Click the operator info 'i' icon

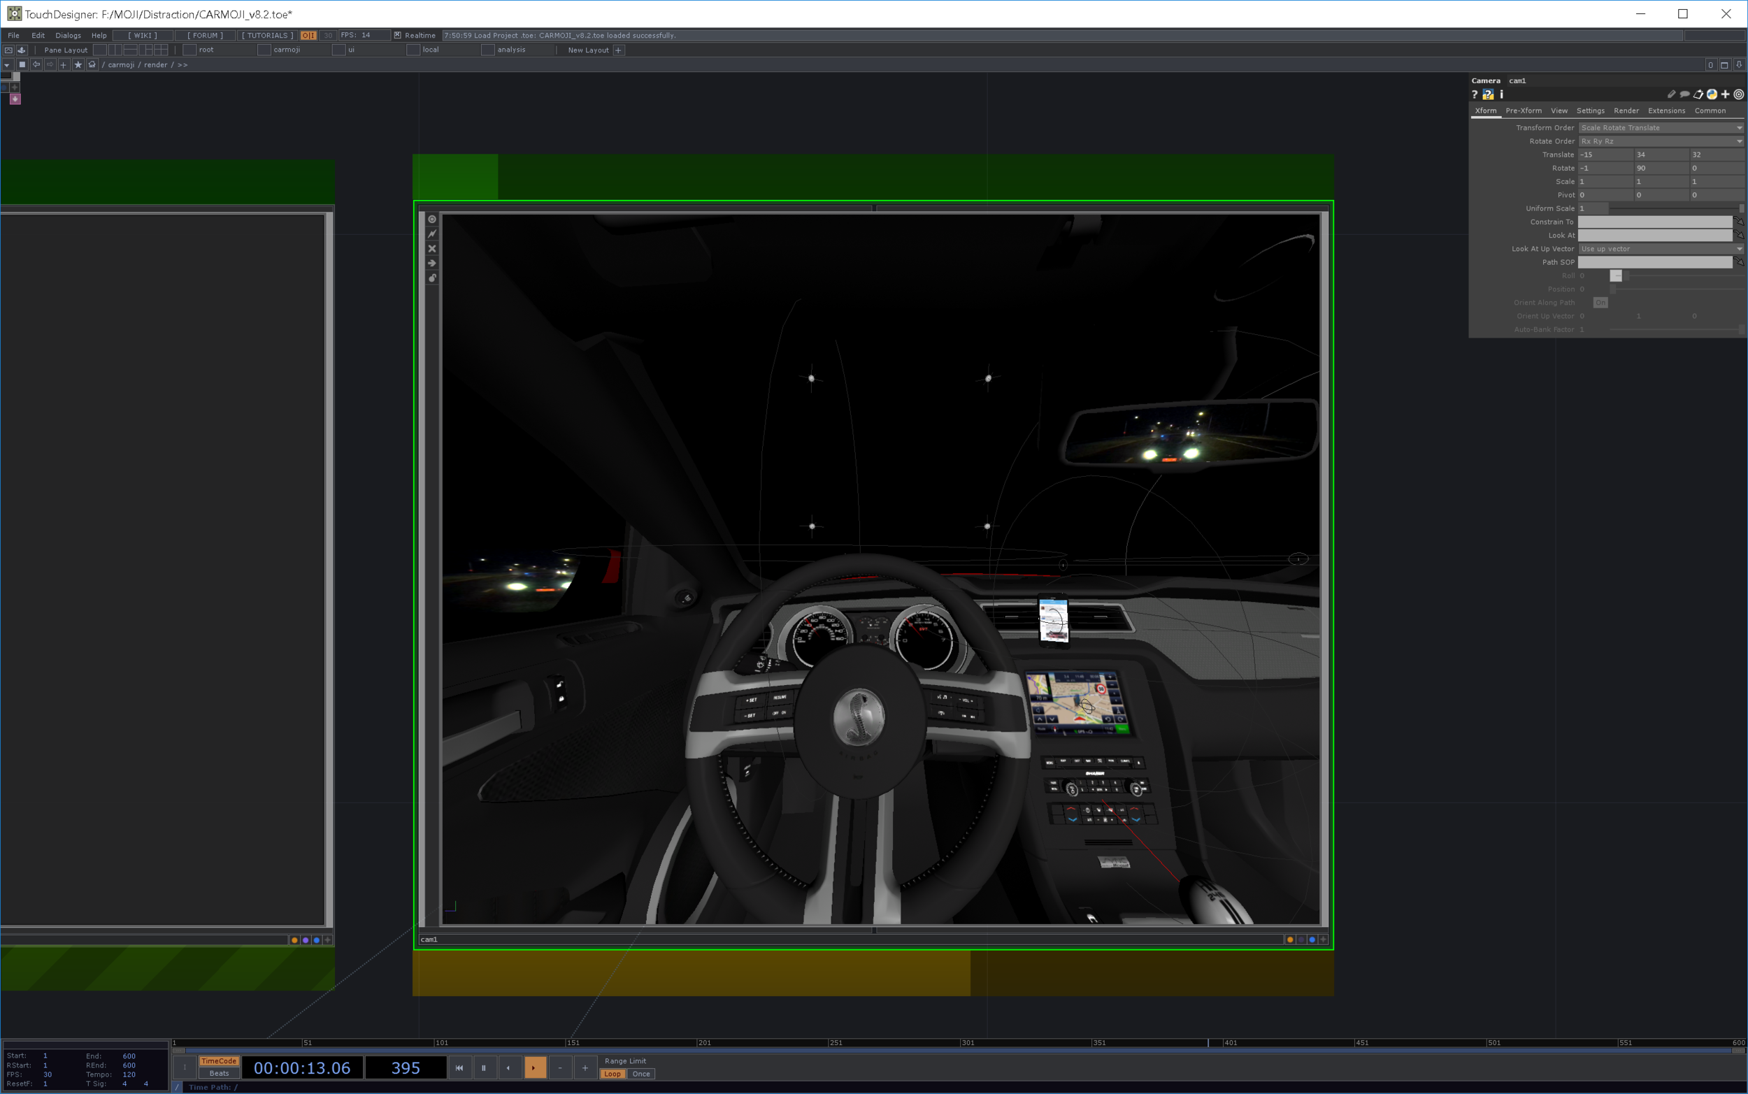(1501, 95)
